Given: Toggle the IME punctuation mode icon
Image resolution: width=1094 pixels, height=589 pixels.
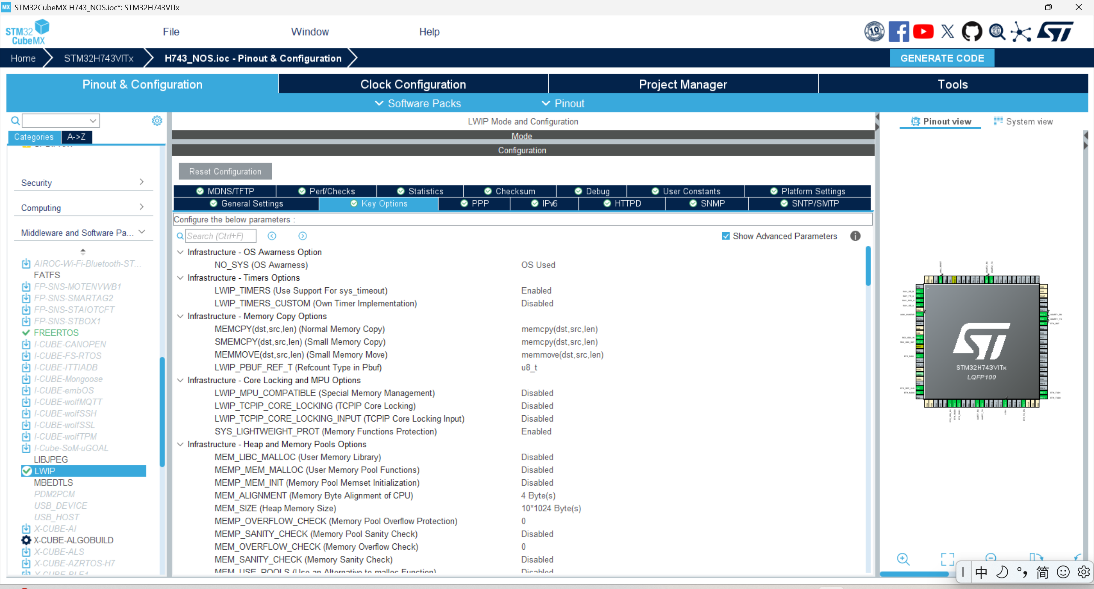Looking at the screenshot, I should [1022, 572].
